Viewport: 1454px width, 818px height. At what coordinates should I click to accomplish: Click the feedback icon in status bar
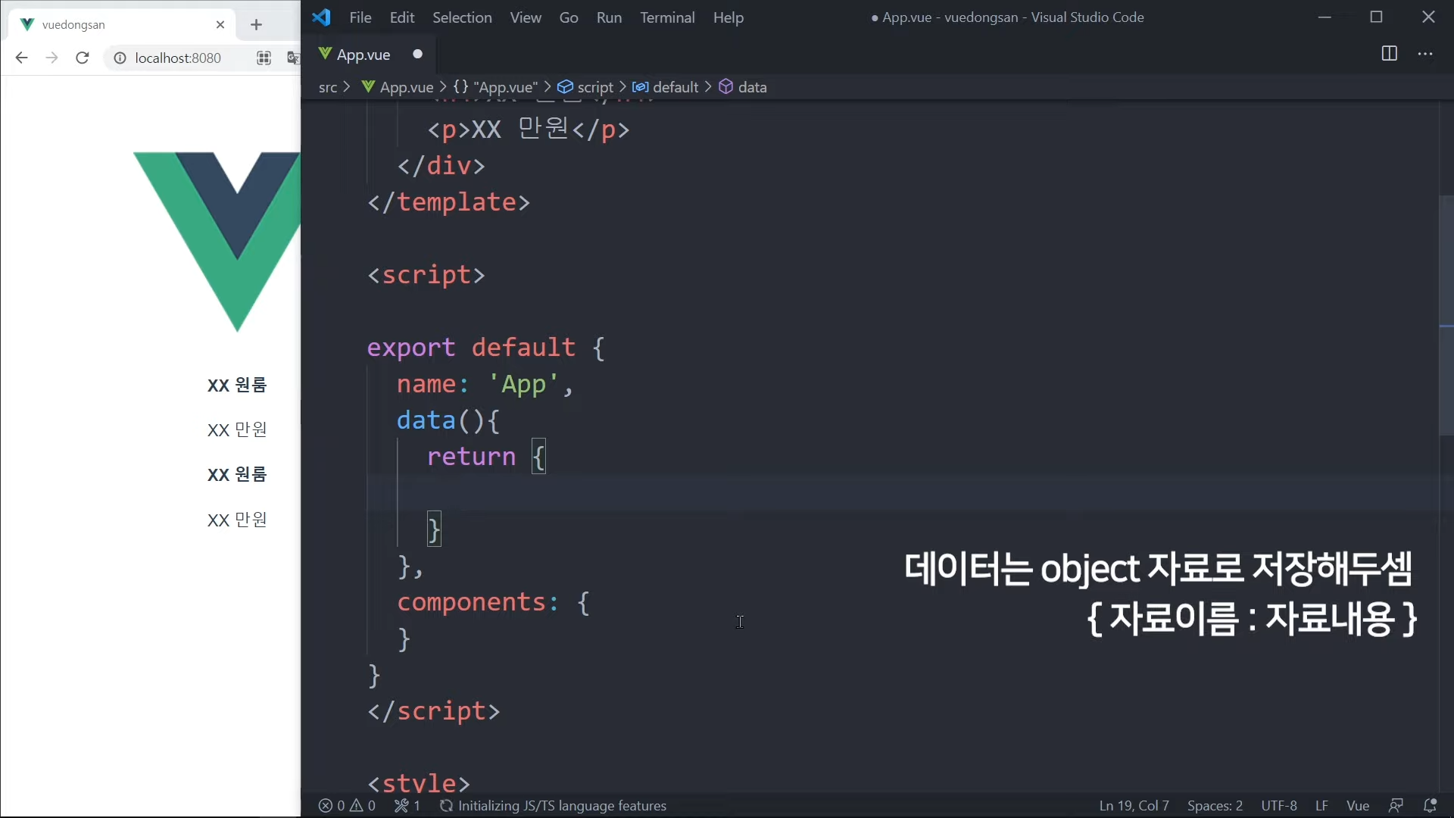pos(1396,805)
